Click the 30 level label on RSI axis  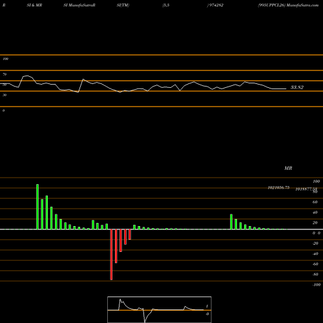click(5, 95)
